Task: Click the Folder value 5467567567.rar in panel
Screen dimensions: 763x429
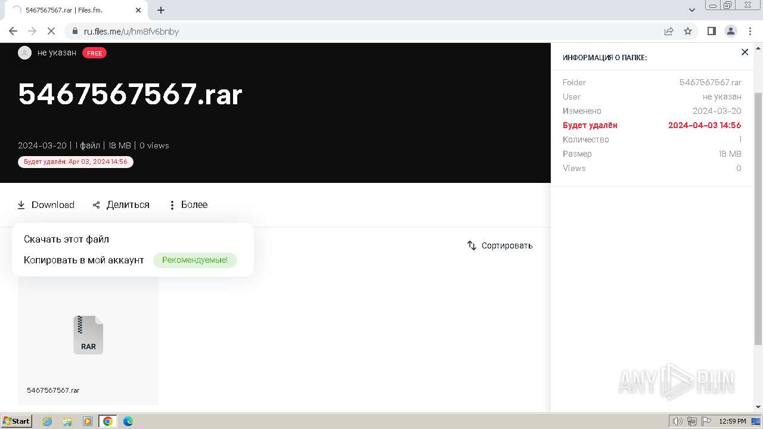Action: (711, 82)
